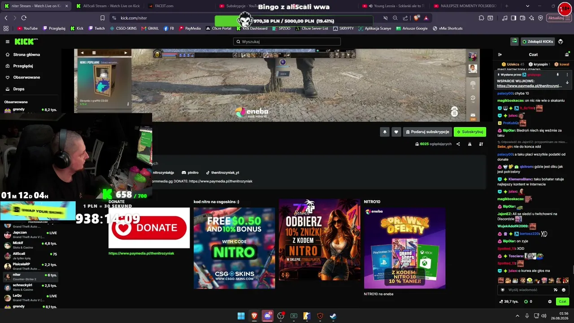Open the ptnitro Discord link
574x323 pixels.
(x=190, y=173)
